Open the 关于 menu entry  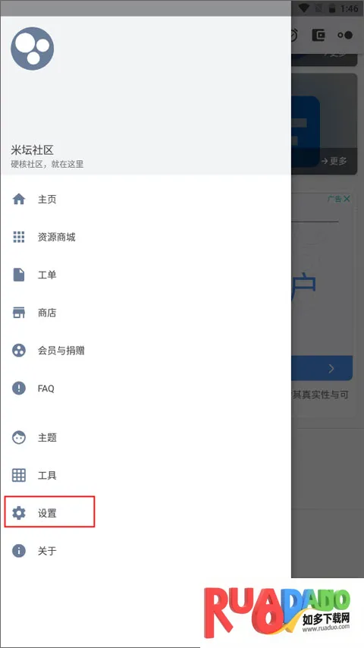point(146,550)
